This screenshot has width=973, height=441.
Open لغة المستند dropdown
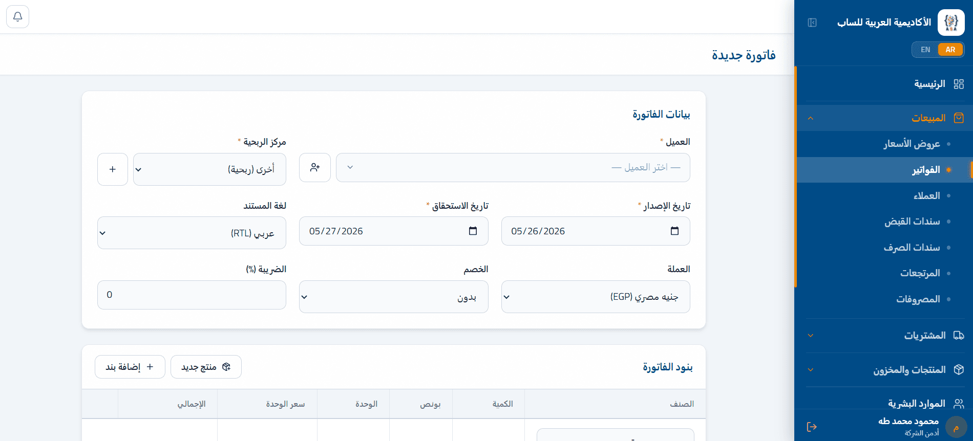tap(192, 233)
